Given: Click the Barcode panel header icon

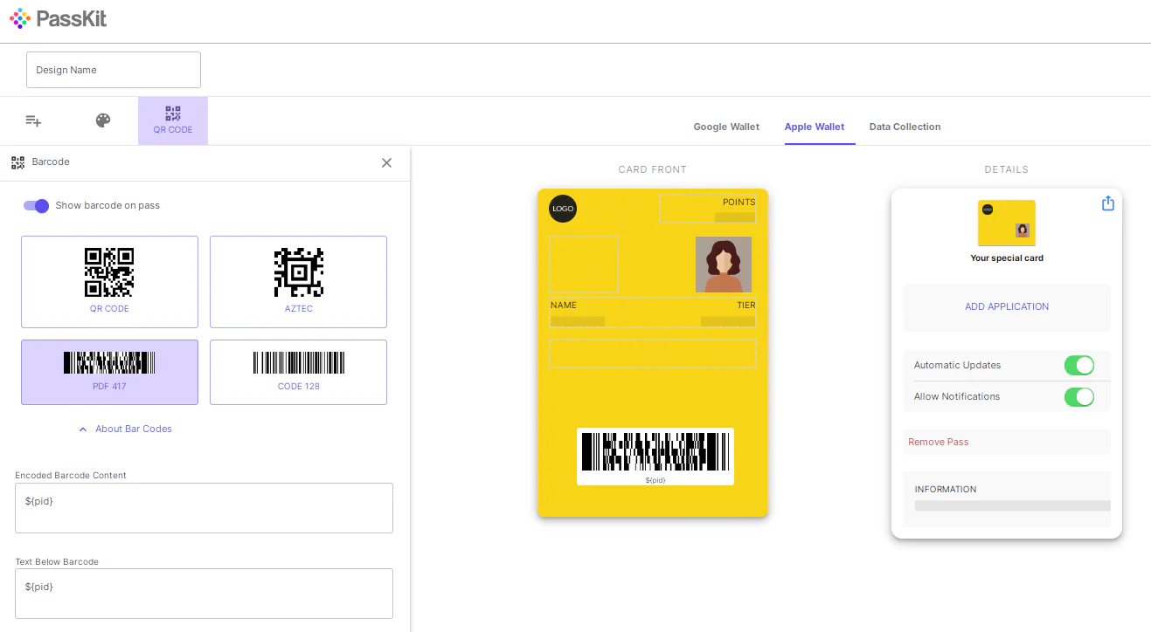Looking at the screenshot, I should click(17, 162).
